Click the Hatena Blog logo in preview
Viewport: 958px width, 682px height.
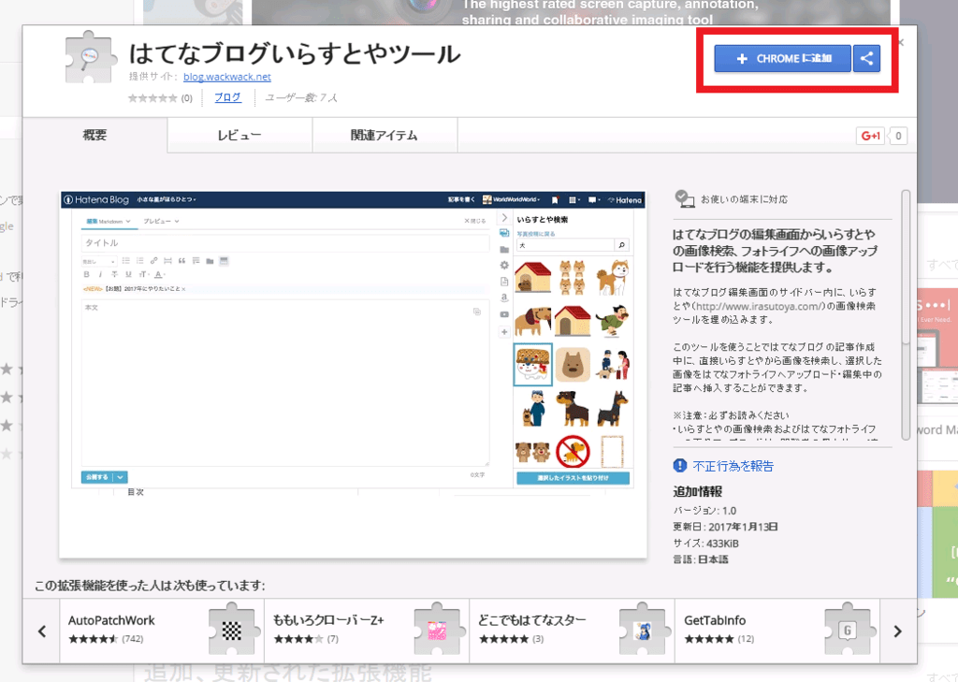[x=96, y=200]
